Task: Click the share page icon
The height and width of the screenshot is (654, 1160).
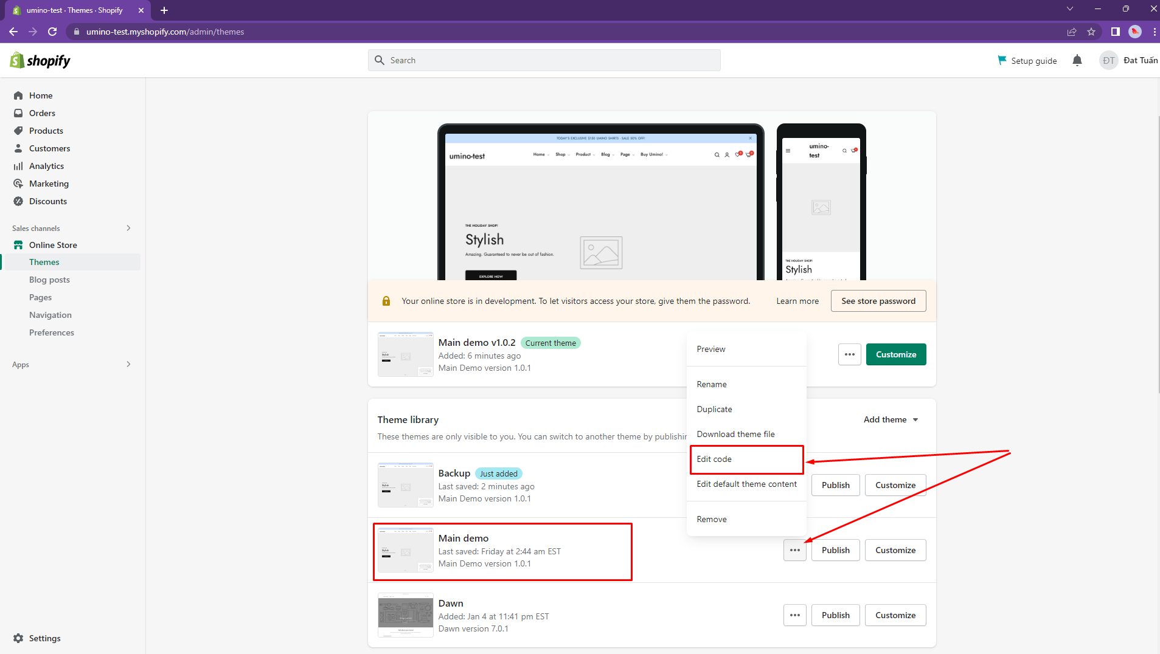Action: (x=1072, y=32)
